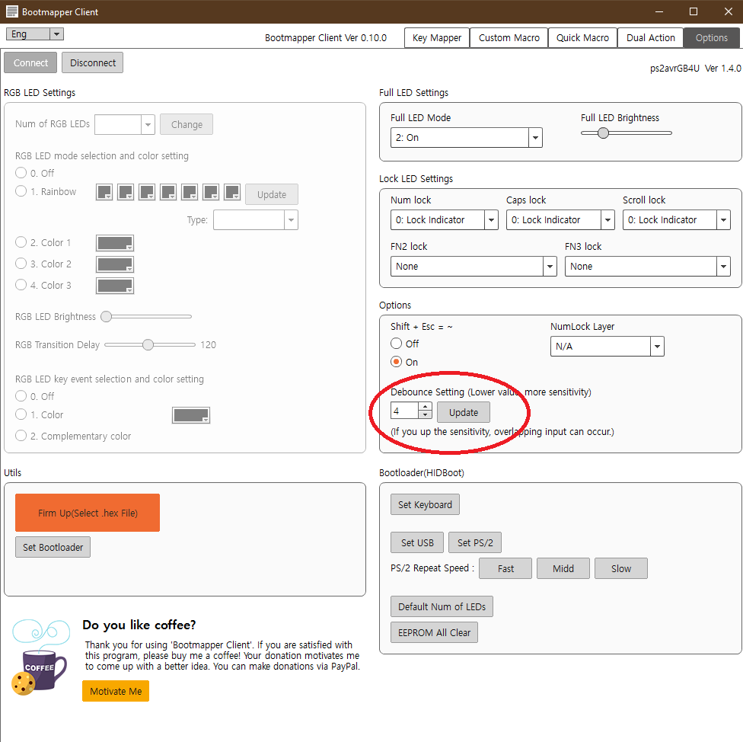The width and height of the screenshot is (743, 742).
Task: Select Shift + Esc Off radio button
Action: [x=396, y=344]
